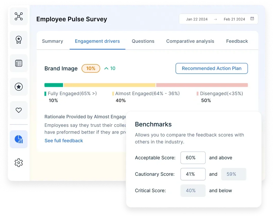Open the survey list icon in sidebar
273x217 pixels.
(x=19, y=63)
